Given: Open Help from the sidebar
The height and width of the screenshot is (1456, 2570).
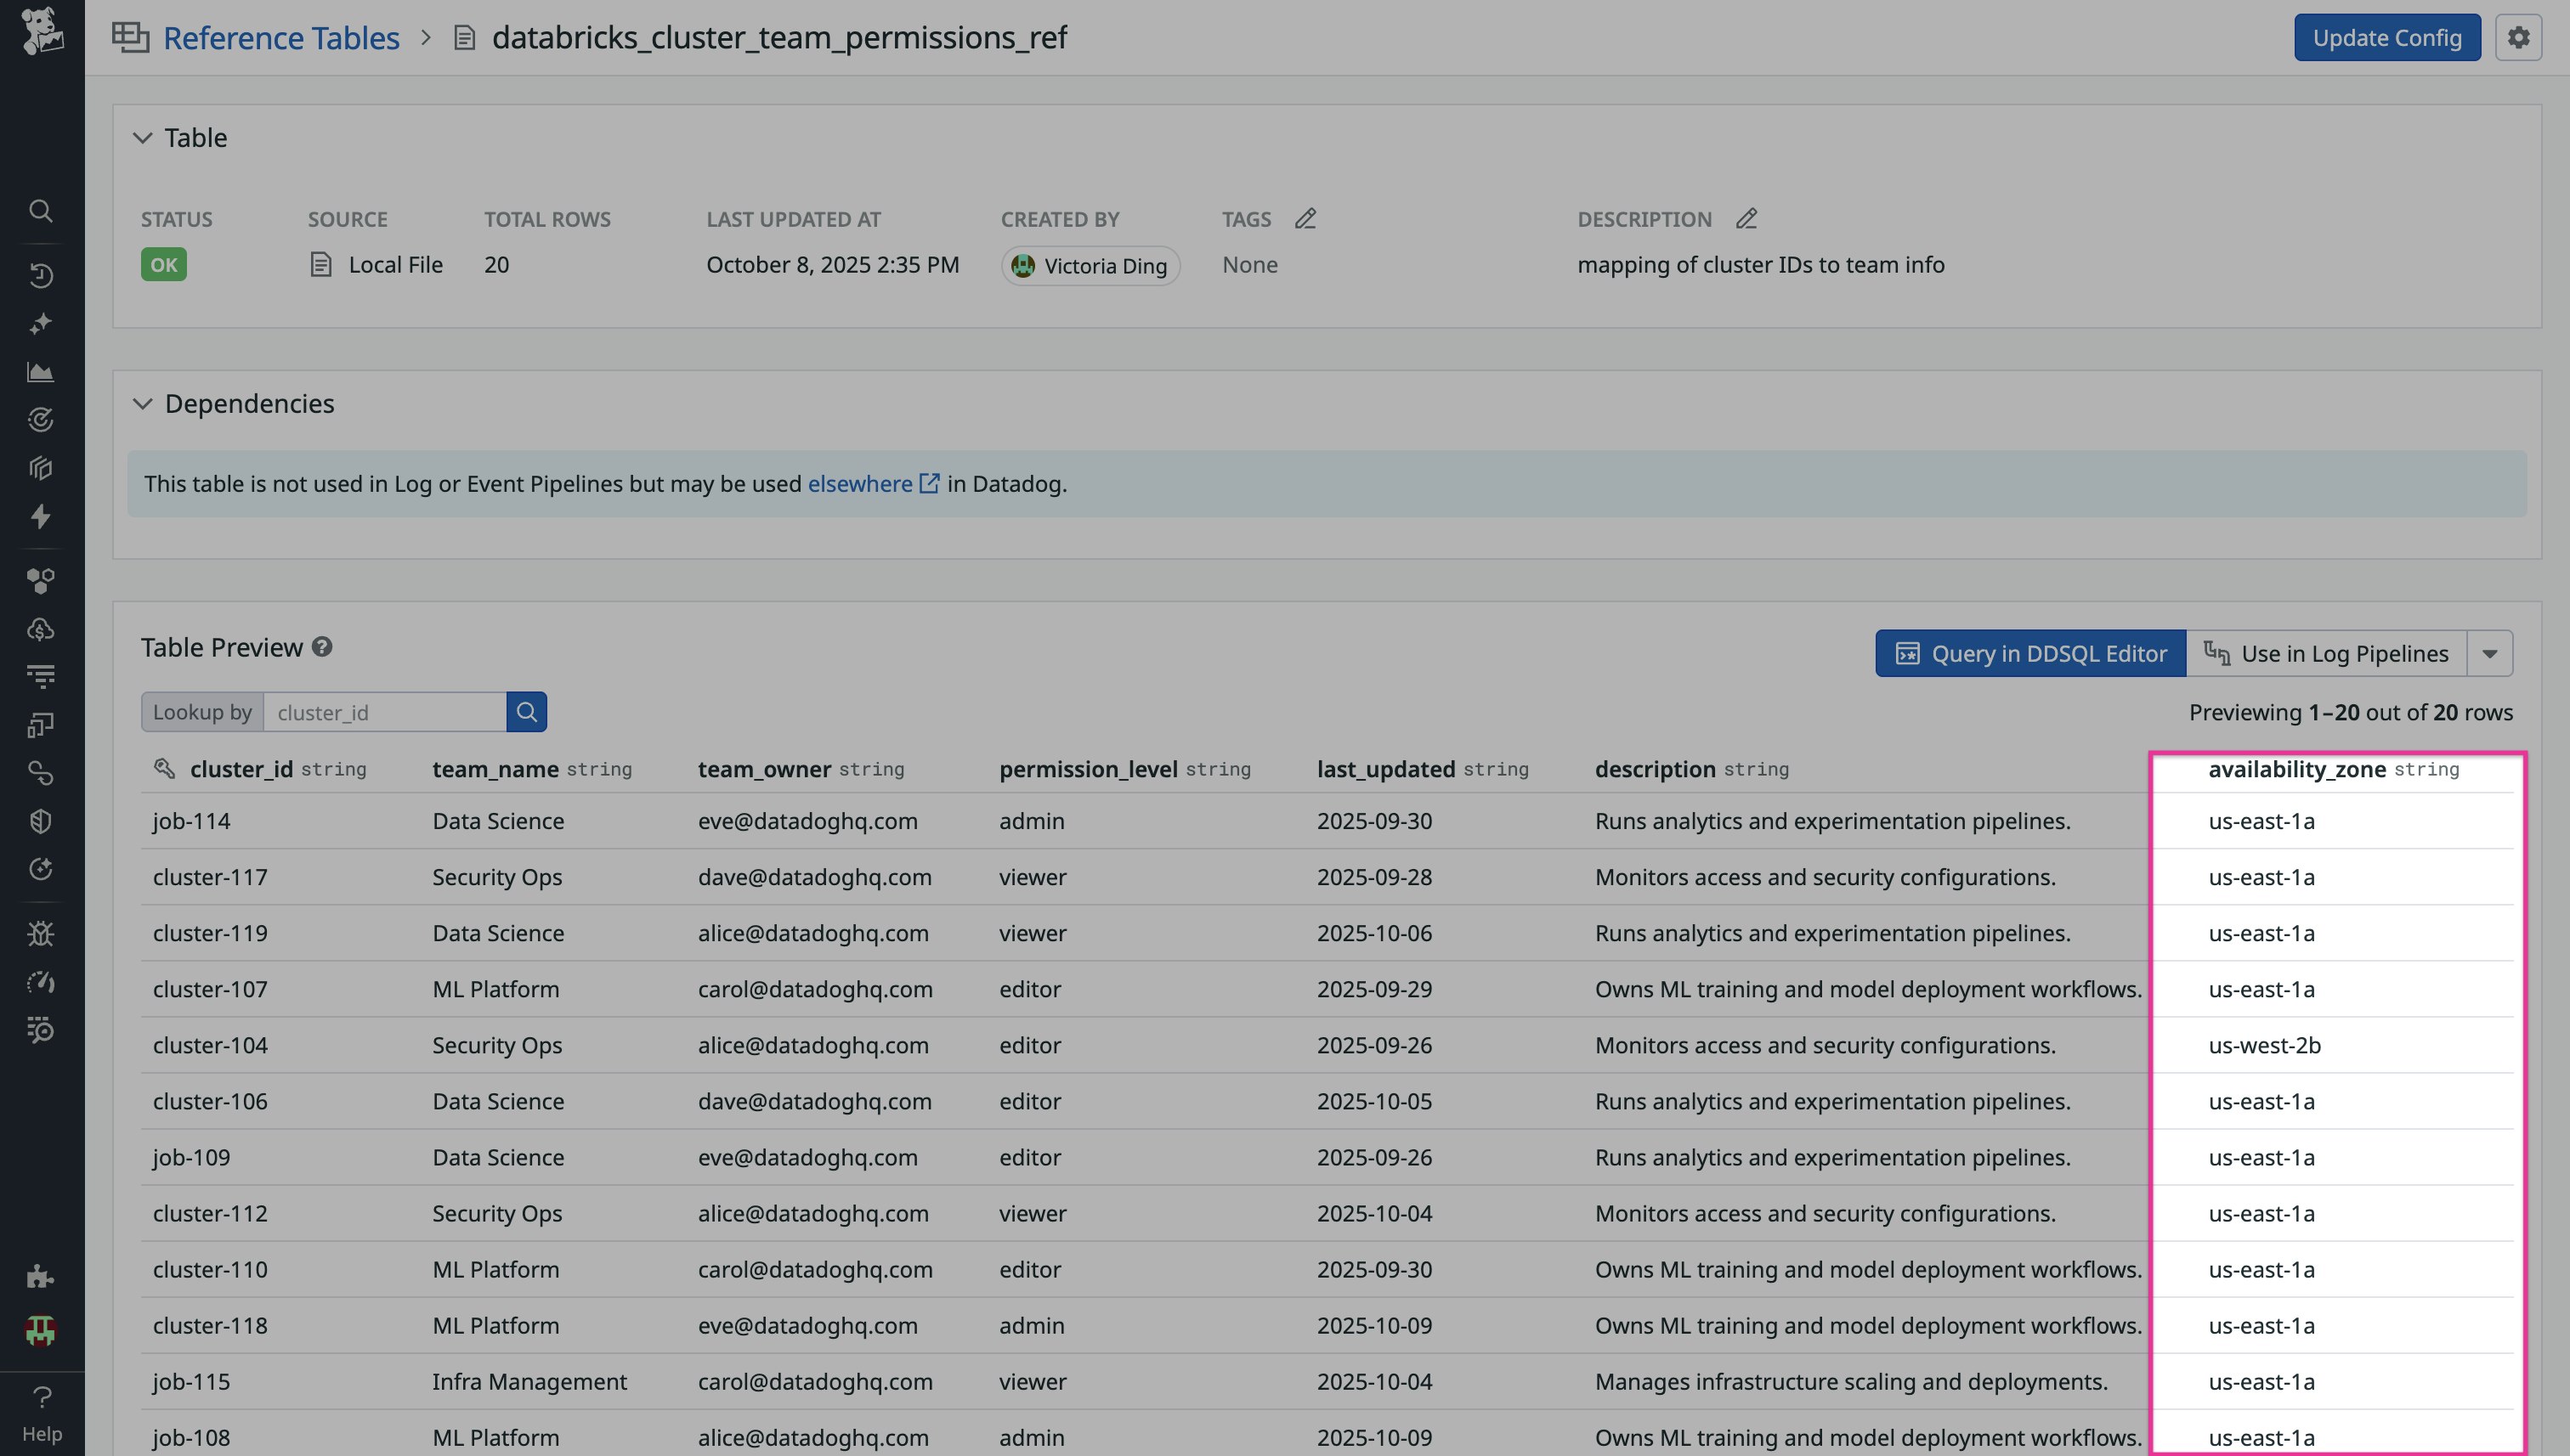Looking at the screenshot, I should (41, 1410).
